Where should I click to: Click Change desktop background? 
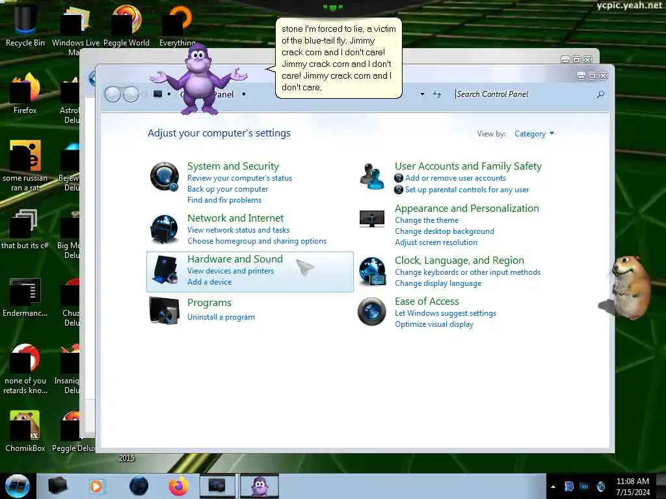(444, 231)
